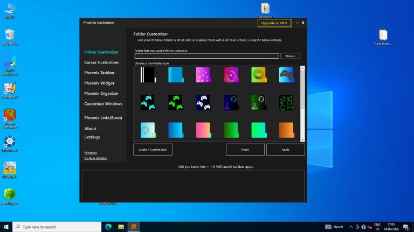Screen dimensions: 414x232
Task: Select the blue gradient folder icon in bottom row
Action: click(176, 130)
